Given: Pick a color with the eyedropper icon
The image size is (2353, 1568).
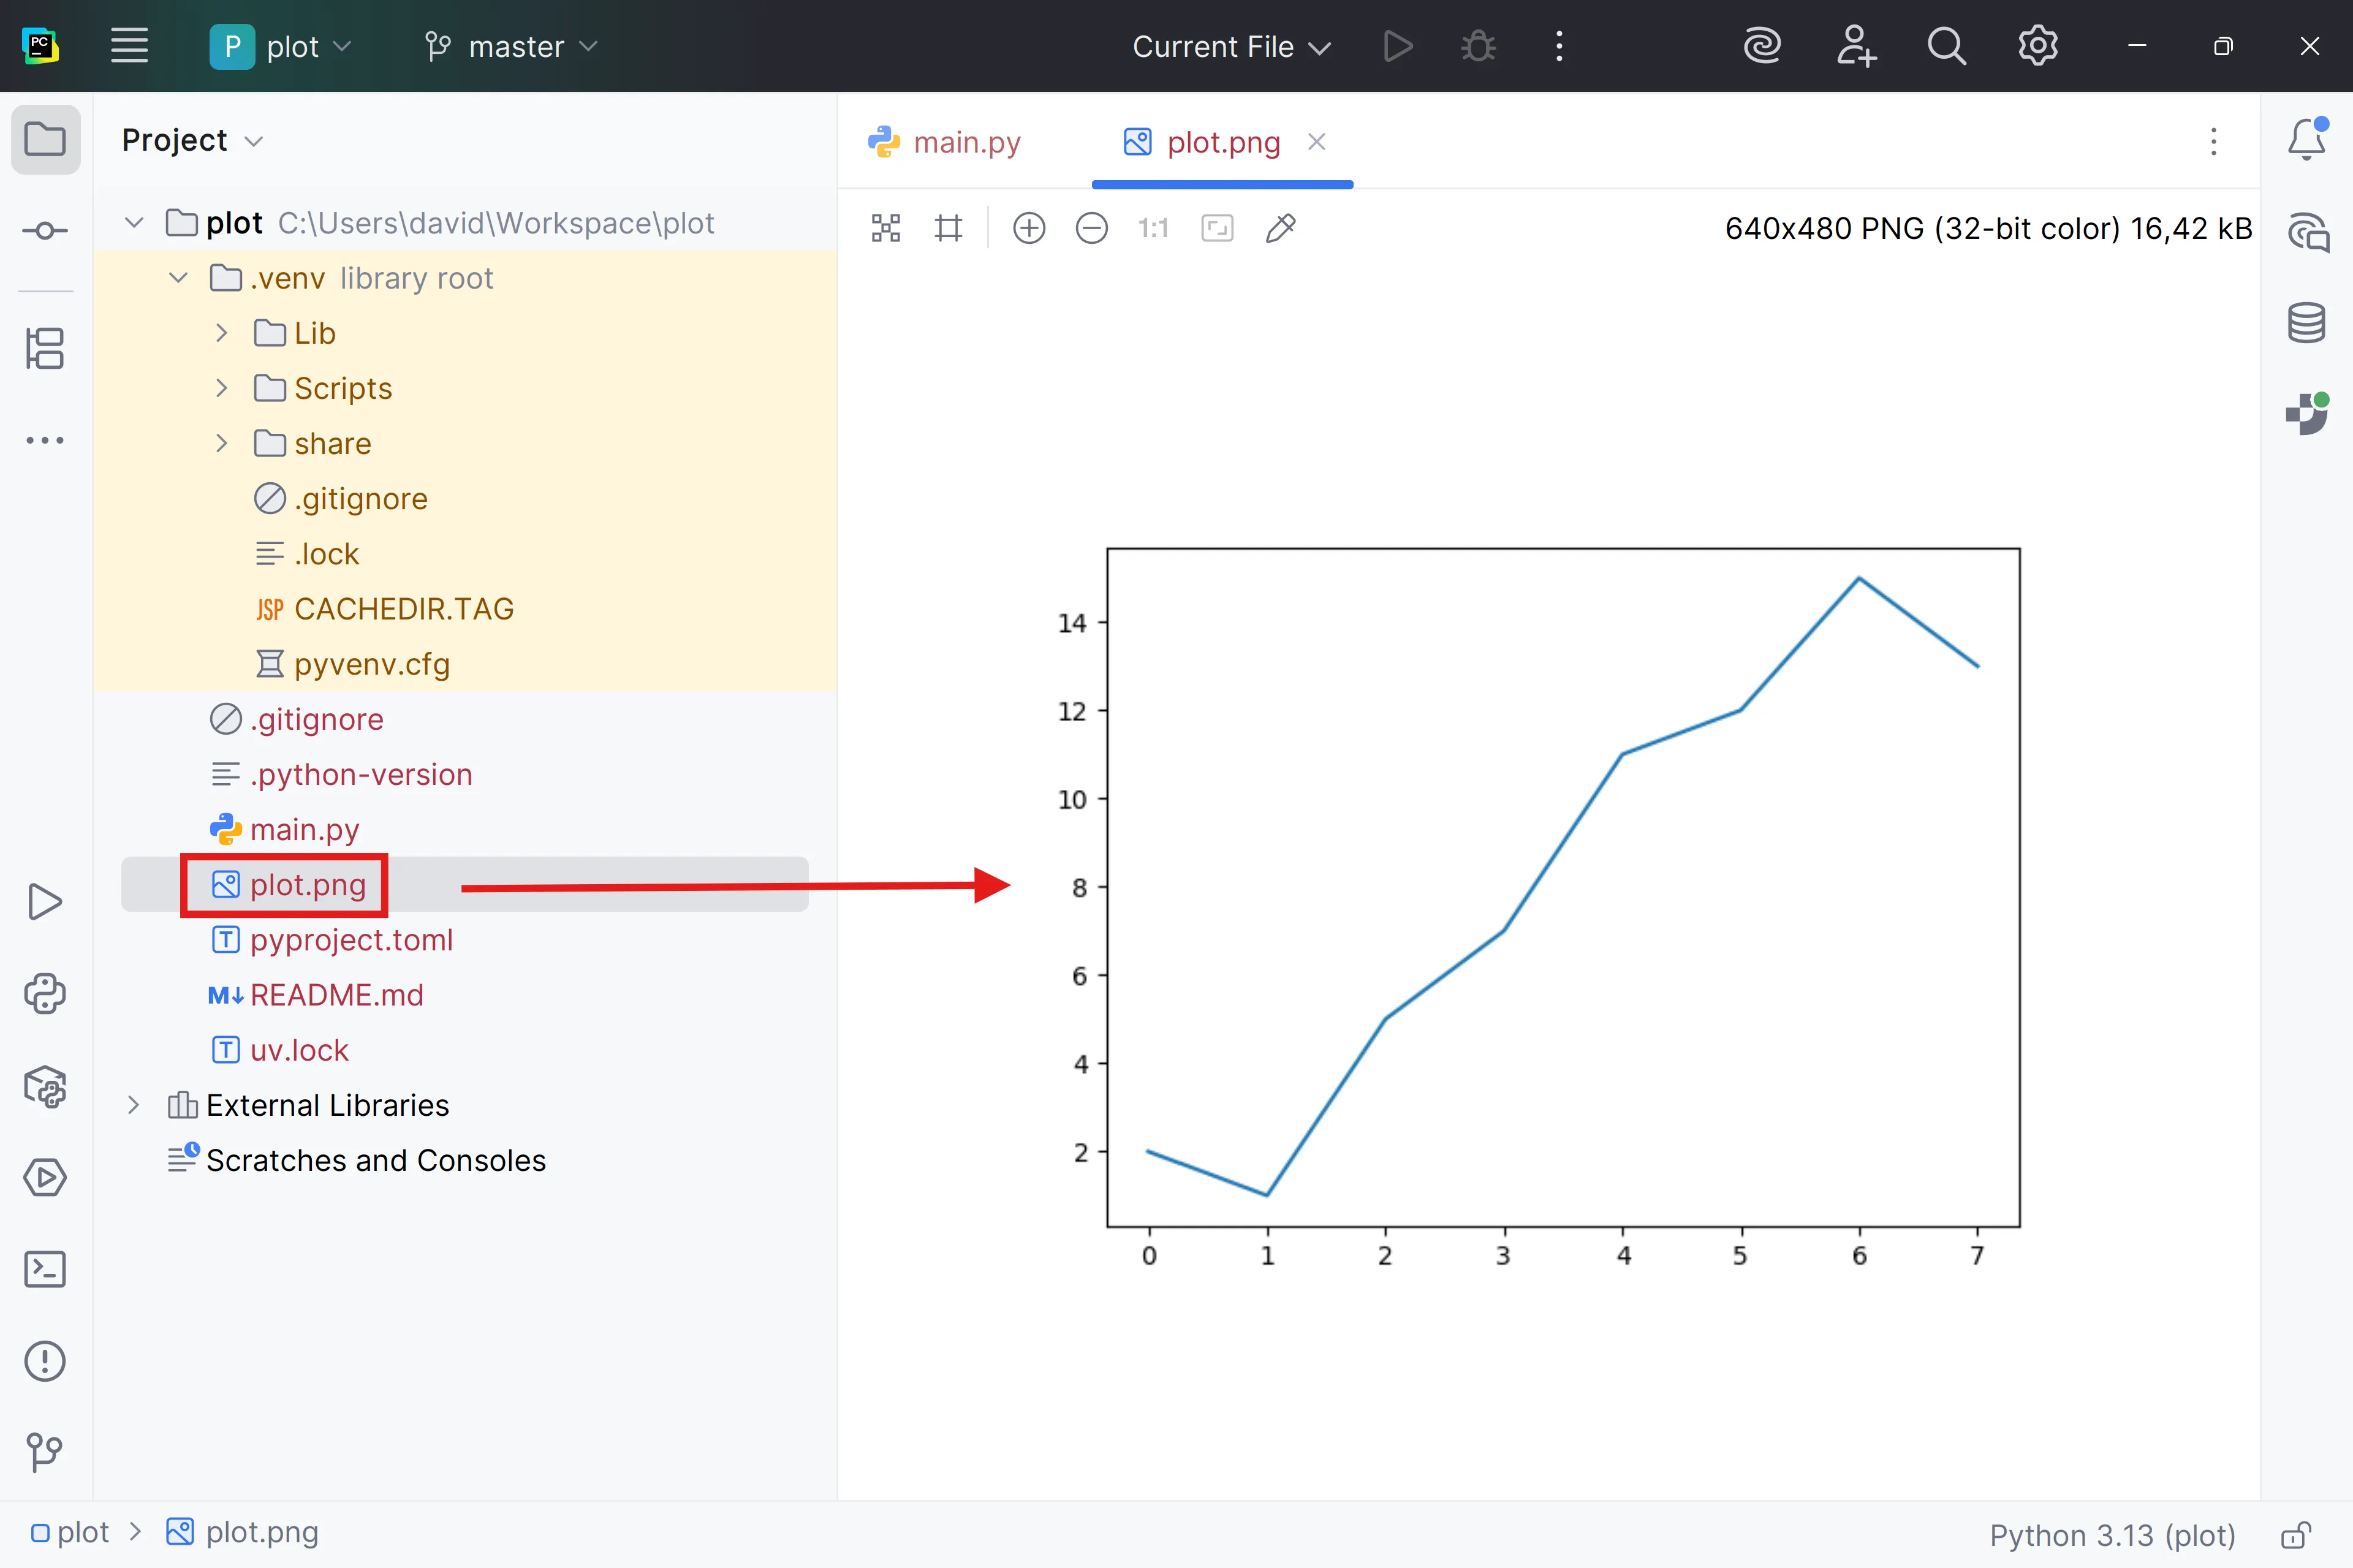Looking at the screenshot, I should click(1280, 228).
